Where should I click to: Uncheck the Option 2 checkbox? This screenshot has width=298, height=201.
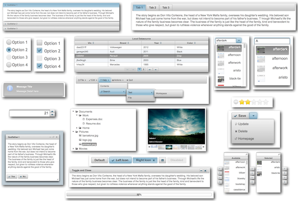tap(39, 51)
